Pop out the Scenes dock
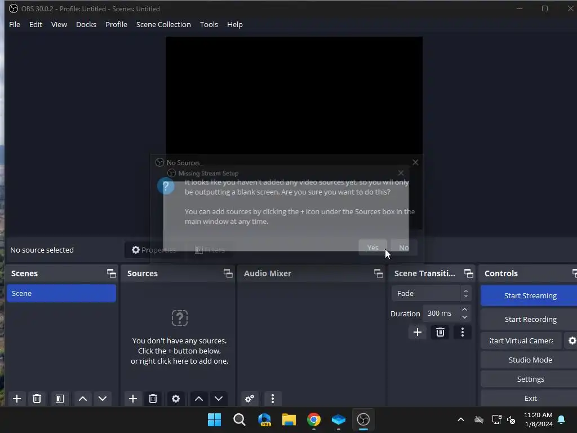 coord(111,273)
